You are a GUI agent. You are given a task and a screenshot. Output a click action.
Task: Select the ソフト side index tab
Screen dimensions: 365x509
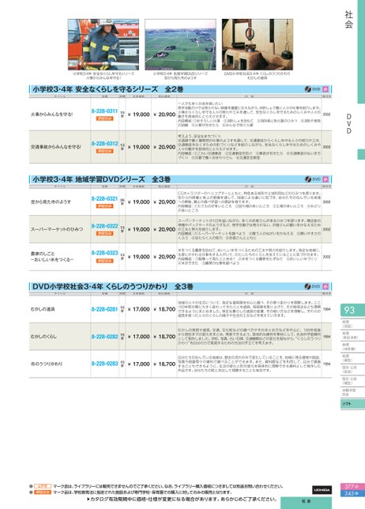352,404
